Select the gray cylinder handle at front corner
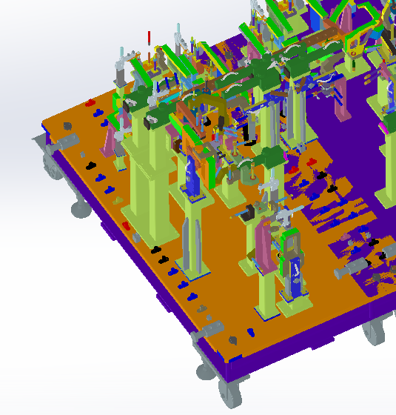This screenshot has width=396, height=415. pos(208,331)
